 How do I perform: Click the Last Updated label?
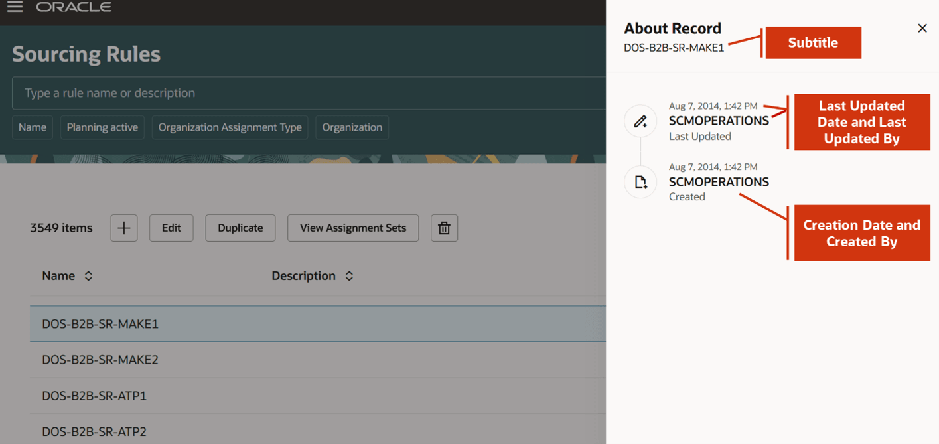pyautogui.click(x=700, y=137)
